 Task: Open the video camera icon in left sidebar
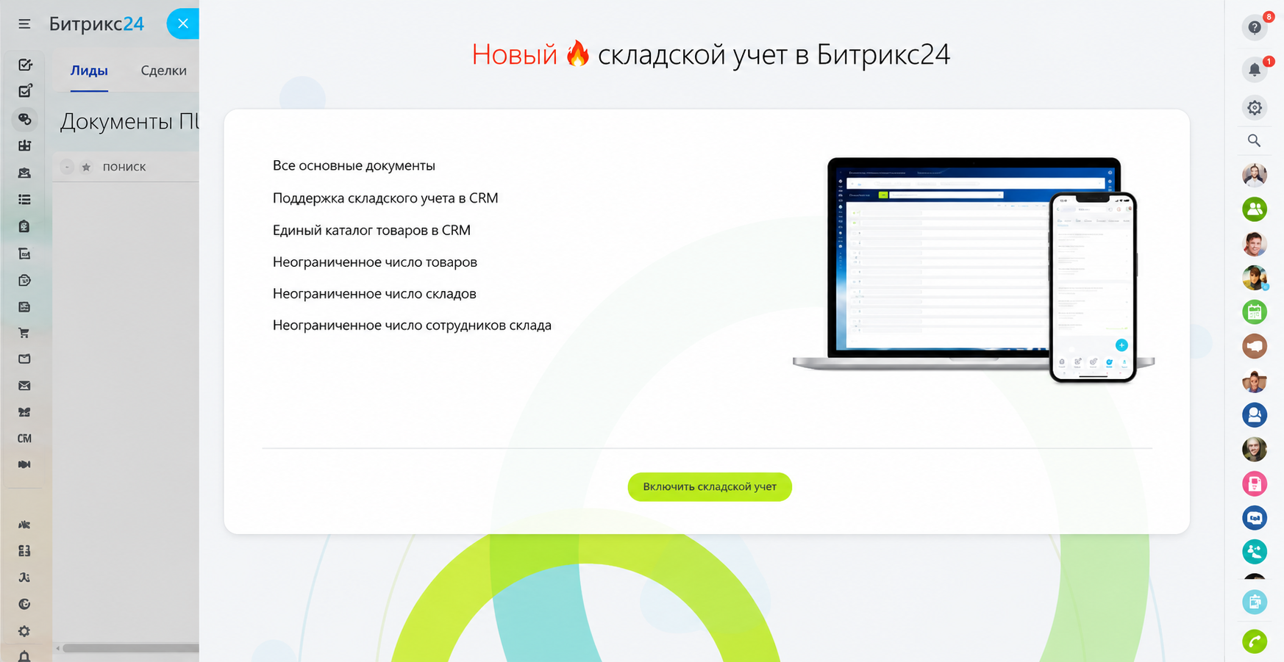(x=24, y=464)
